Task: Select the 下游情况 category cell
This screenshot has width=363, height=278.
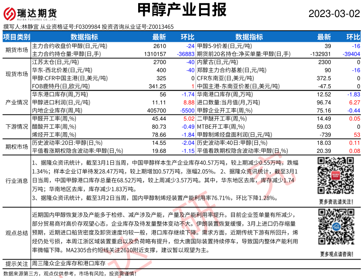Action: coord(17,126)
